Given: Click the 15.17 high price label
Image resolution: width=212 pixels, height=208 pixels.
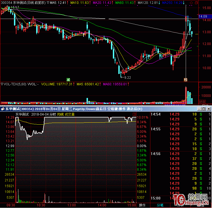Looking at the screenshot, I should 15,7.
